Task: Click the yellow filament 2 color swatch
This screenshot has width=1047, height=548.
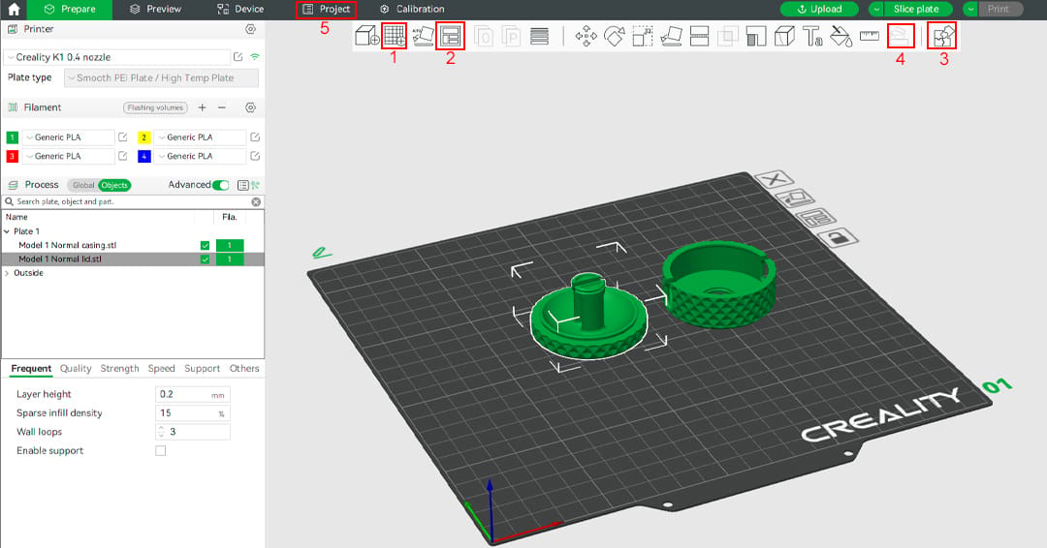Action: [143, 137]
